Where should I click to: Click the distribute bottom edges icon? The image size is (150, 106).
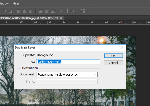tap(52, 11)
